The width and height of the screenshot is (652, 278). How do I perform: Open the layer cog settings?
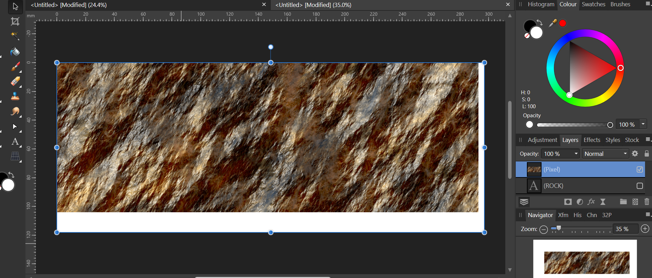coord(635,153)
